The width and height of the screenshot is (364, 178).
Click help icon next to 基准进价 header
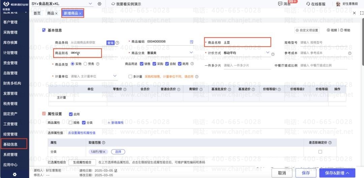pyautogui.click(x=253, y=90)
